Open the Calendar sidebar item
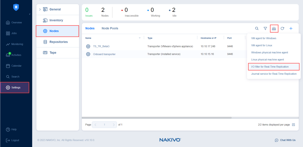The image size is (303, 147). (x=14, y=66)
